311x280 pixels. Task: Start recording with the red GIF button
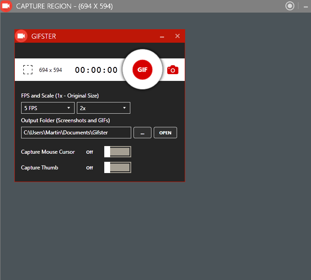142,70
